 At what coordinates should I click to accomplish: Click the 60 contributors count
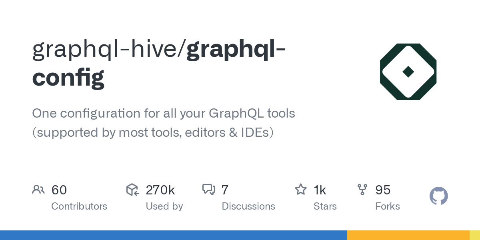[x=59, y=190]
